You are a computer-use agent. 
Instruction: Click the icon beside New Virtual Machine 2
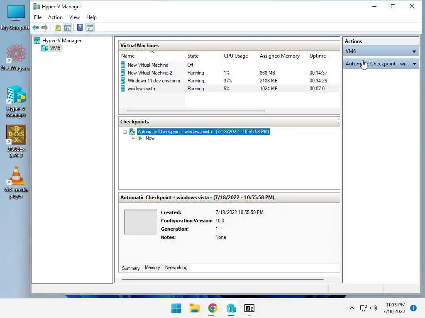(x=123, y=73)
